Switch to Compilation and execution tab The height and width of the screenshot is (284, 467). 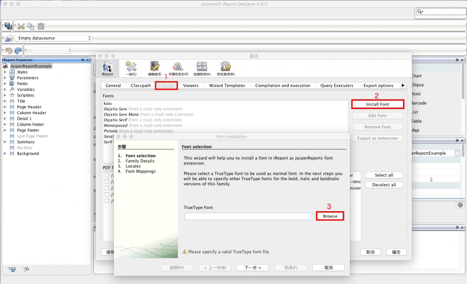coord(283,86)
